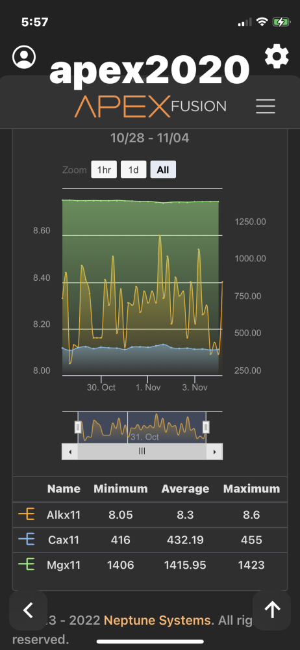300x650 pixels.
Task: Click the Mgx11 average value 1415.95
Action: click(x=185, y=565)
